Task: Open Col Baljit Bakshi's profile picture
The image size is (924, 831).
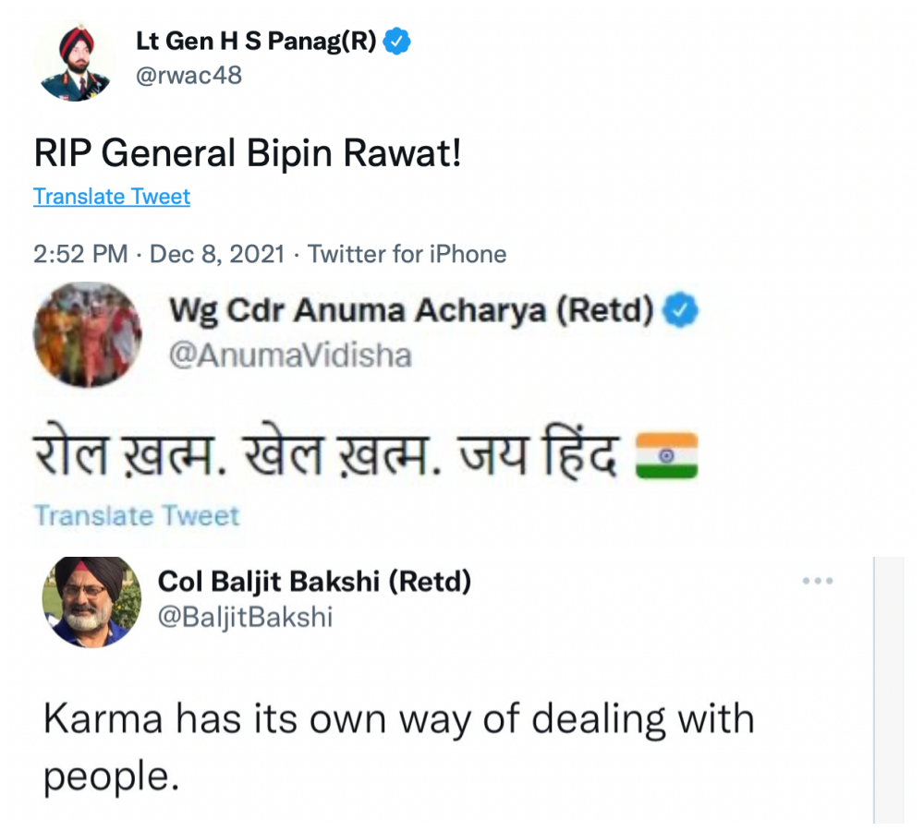Action: pyautogui.click(x=91, y=602)
